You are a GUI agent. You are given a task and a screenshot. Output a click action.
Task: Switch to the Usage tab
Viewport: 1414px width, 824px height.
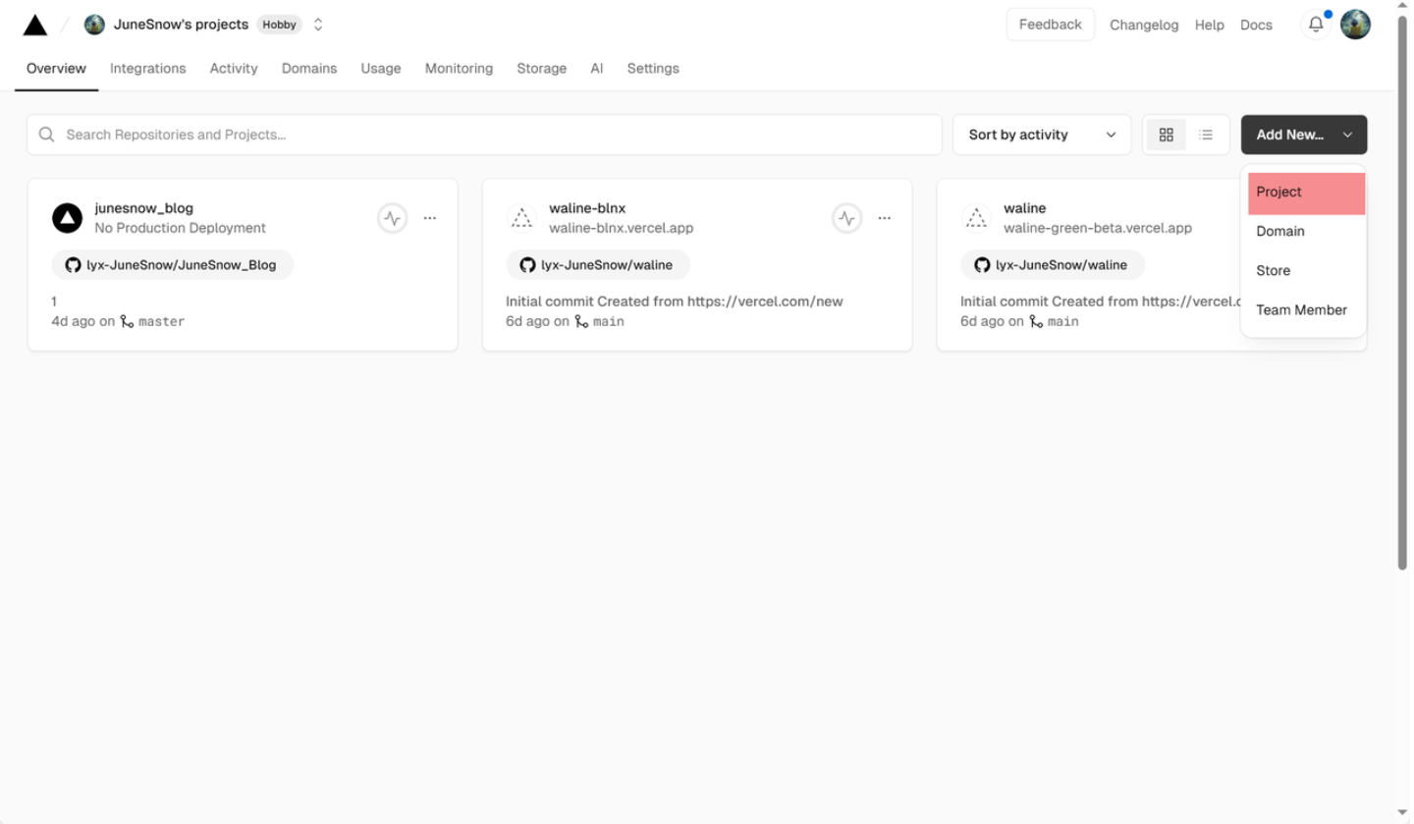(x=381, y=68)
